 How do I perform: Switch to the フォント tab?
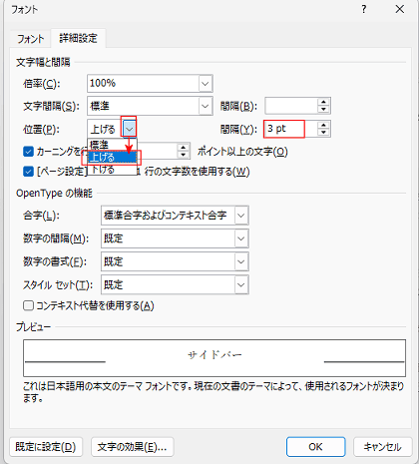(30, 39)
